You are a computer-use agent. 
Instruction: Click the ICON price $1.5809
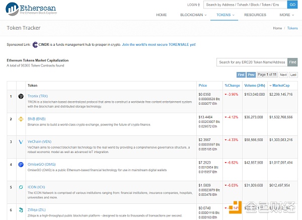pos(204,185)
